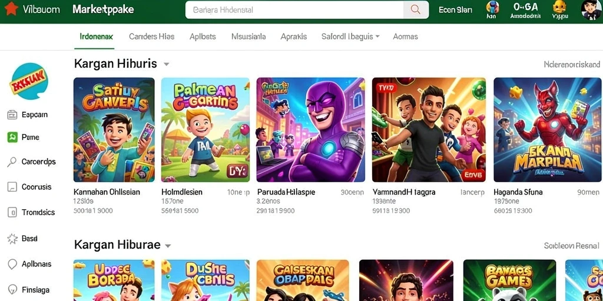This screenshot has height=301, width=603.
Task: Click the Kargan Hiburis heading
Action: [115, 63]
